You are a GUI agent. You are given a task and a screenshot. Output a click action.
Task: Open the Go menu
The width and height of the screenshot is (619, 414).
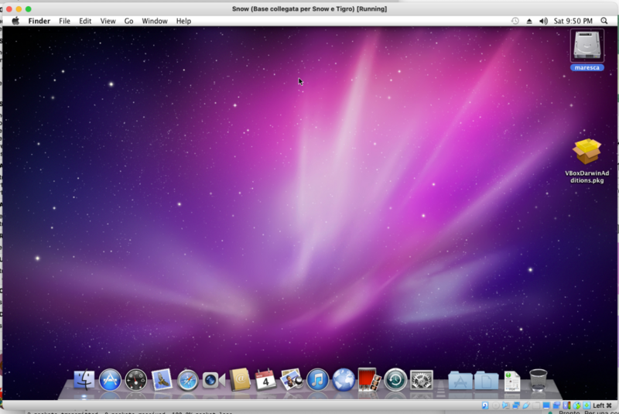point(128,21)
